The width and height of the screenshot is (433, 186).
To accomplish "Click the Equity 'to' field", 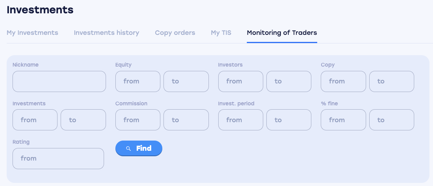I will 186,81.
